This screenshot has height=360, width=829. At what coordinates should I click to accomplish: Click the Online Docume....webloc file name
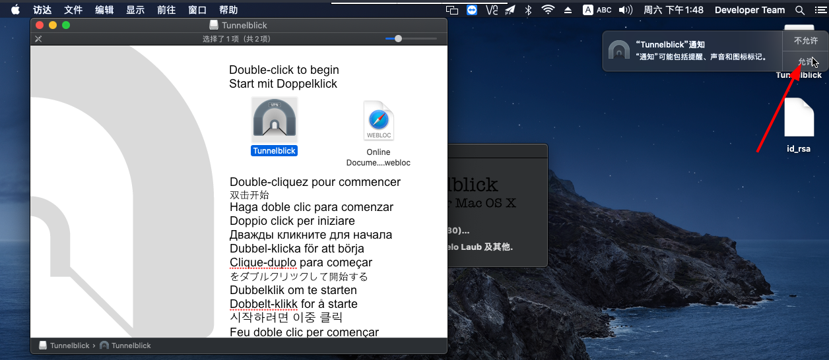point(378,158)
